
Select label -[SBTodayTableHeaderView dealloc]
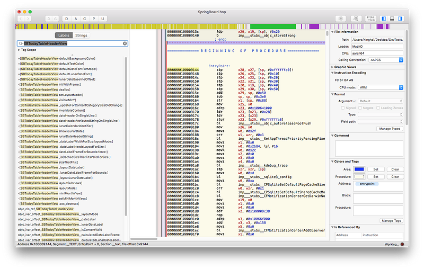(45, 89)
